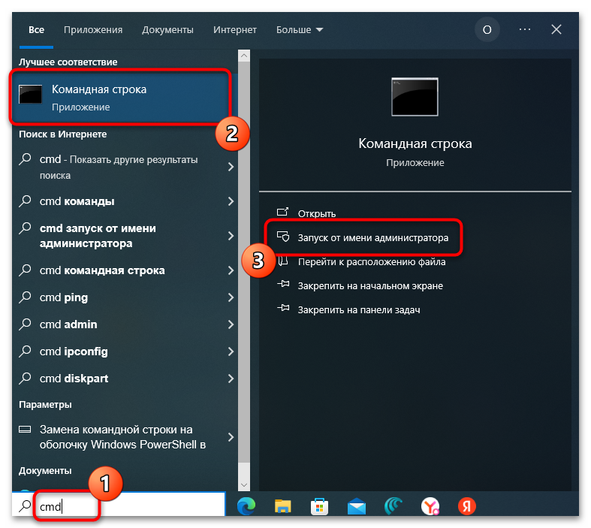Switch to the Все tab
The height and width of the screenshot is (528, 591).
(36, 30)
